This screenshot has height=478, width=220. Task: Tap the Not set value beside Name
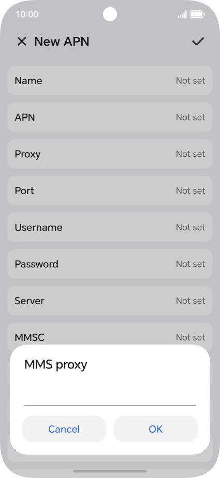click(x=190, y=80)
